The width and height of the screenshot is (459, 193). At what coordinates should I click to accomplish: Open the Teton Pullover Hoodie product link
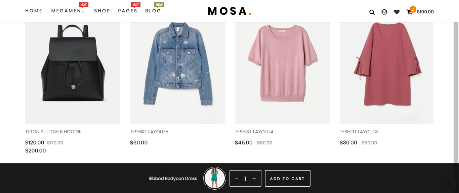coord(53,132)
